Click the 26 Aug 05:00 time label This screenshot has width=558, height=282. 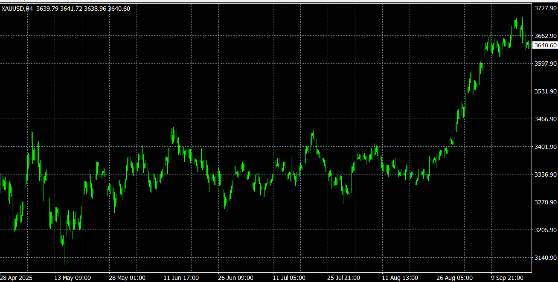[455, 278]
